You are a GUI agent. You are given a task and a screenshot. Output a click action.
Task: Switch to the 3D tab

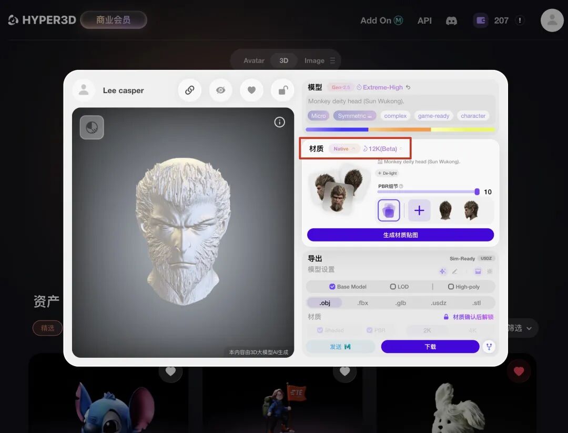283,61
